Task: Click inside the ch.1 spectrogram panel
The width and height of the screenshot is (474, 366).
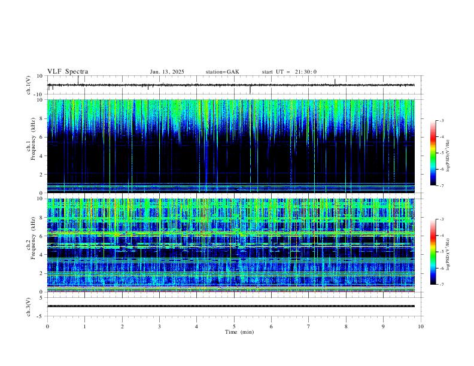Action: tap(231, 146)
